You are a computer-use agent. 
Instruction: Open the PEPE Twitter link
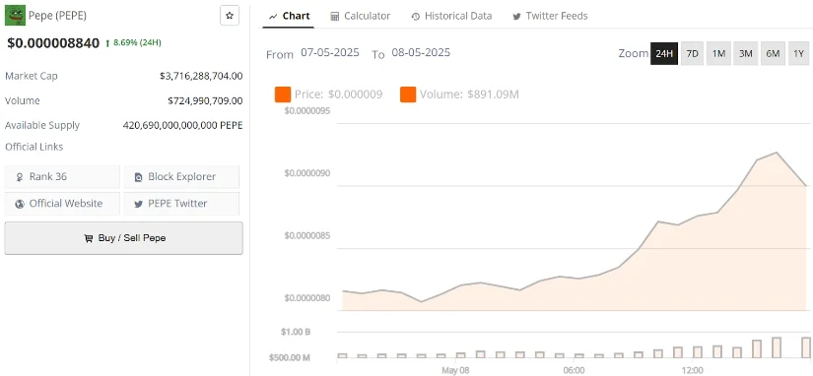point(181,204)
